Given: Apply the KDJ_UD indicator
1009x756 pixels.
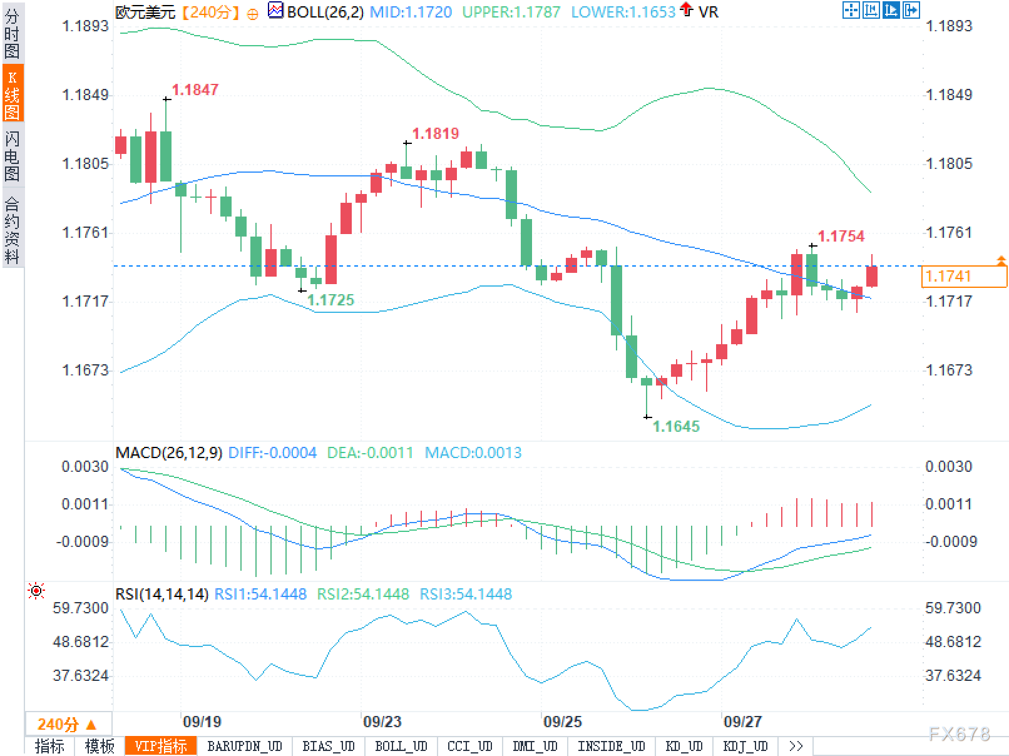Looking at the screenshot, I should pyautogui.click(x=745, y=746).
